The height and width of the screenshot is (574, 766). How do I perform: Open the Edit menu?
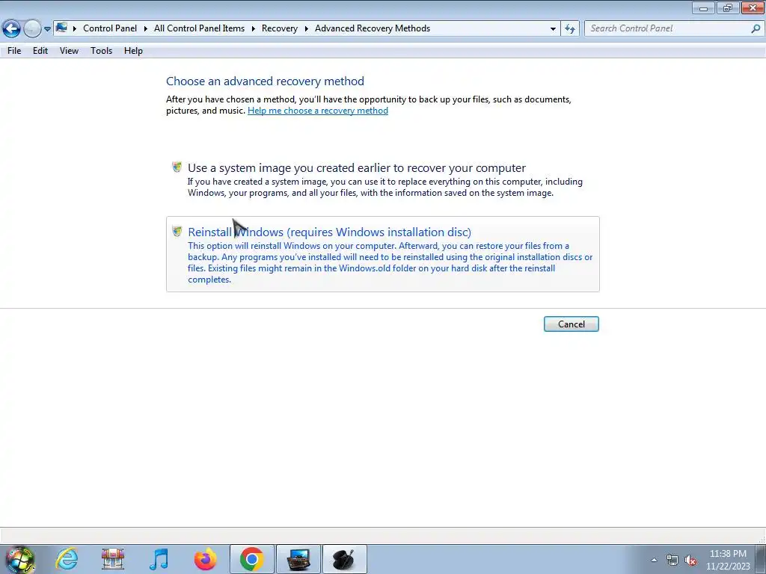point(40,51)
